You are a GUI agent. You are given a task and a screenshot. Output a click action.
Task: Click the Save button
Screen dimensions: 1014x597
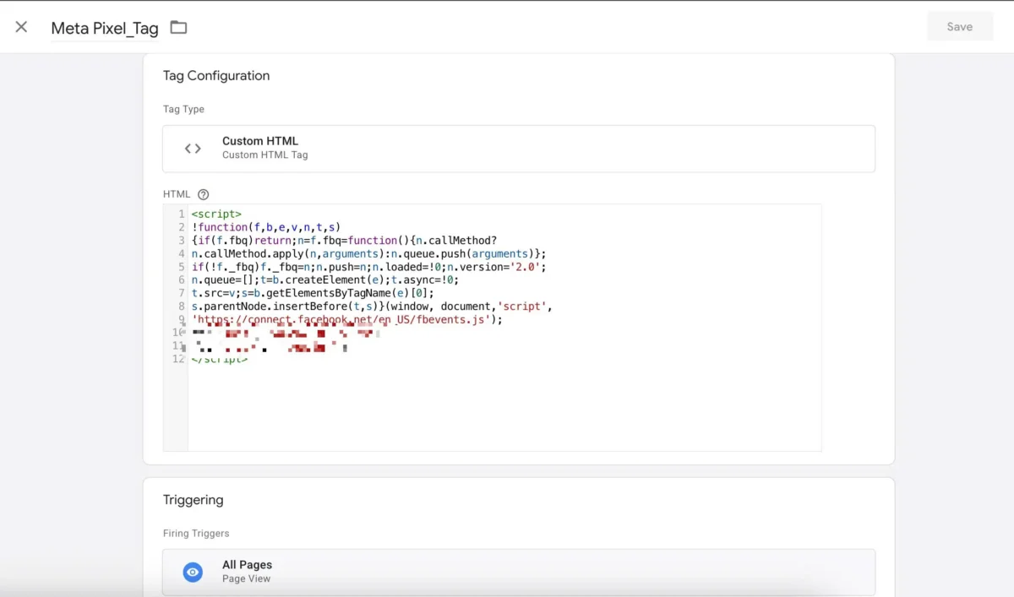point(959,27)
